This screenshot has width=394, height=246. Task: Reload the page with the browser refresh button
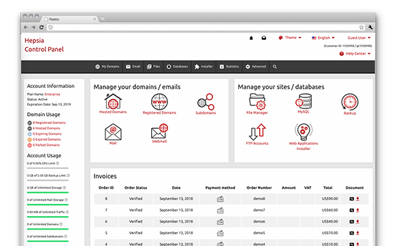[42, 27]
